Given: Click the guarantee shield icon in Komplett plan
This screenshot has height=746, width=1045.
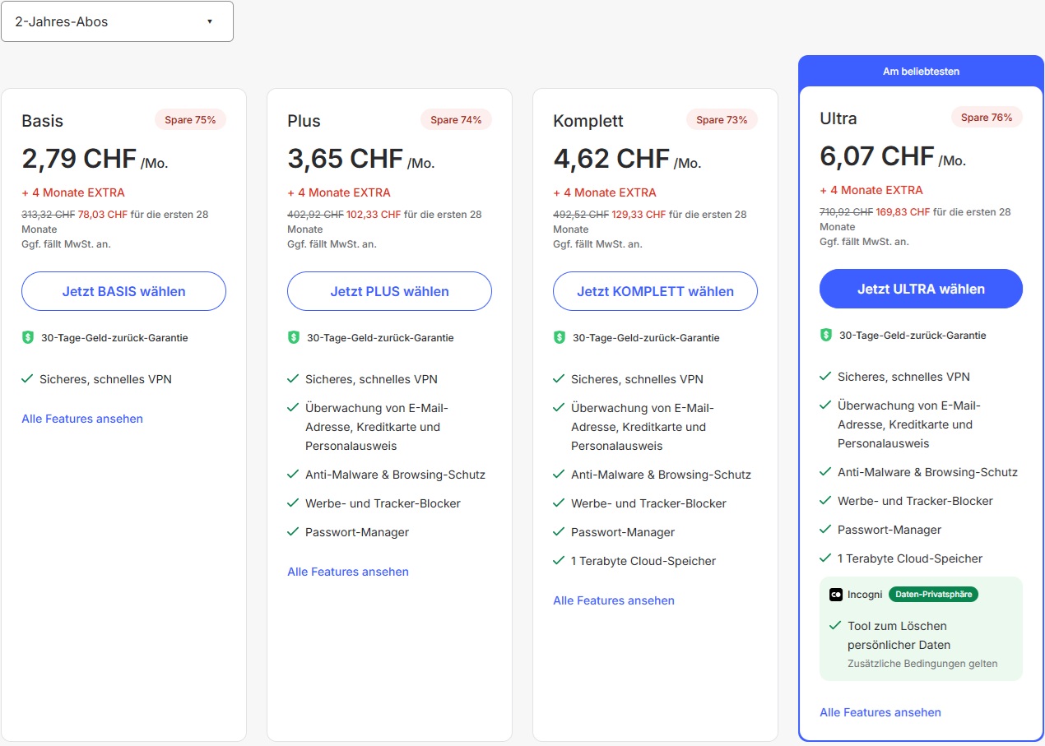Looking at the screenshot, I should [x=560, y=338].
